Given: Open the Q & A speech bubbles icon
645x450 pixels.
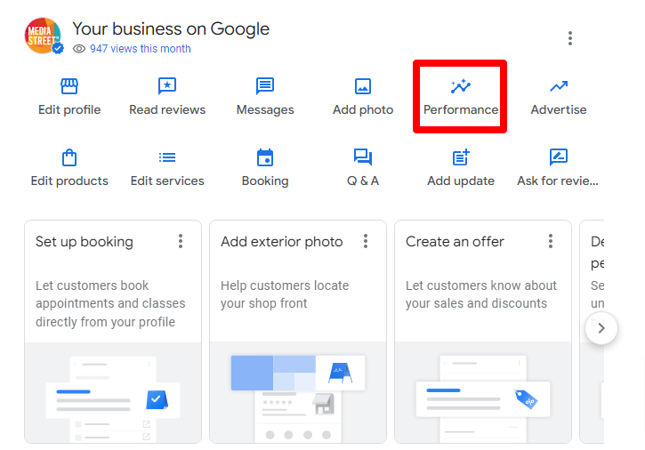Looking at the screenshot, I should (x=363, y=157).
